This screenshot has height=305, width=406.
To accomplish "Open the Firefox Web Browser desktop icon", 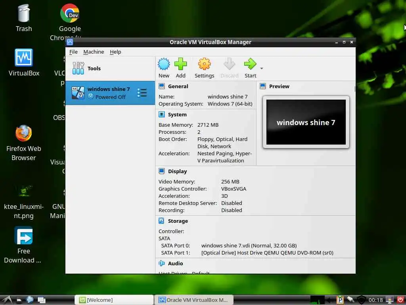I will coord(23,143).
